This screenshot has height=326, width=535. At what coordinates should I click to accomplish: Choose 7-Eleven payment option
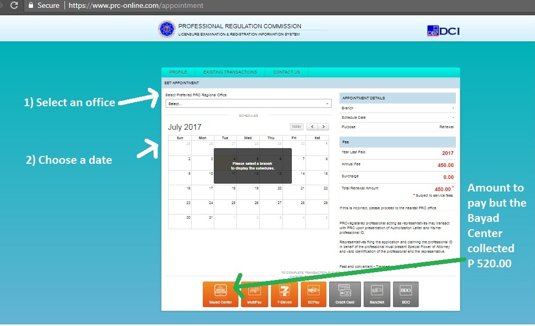(x=284, y=294)
